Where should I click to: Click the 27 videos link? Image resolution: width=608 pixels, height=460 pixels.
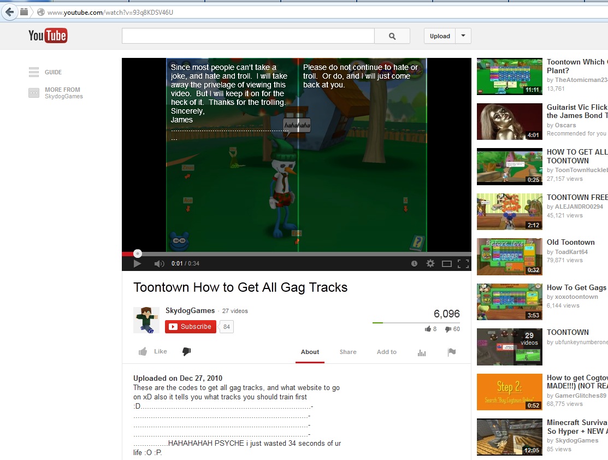(x=235, y=311)
